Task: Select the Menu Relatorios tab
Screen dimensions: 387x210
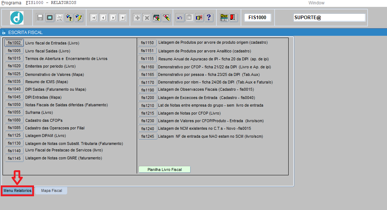Action: [17, 190]
